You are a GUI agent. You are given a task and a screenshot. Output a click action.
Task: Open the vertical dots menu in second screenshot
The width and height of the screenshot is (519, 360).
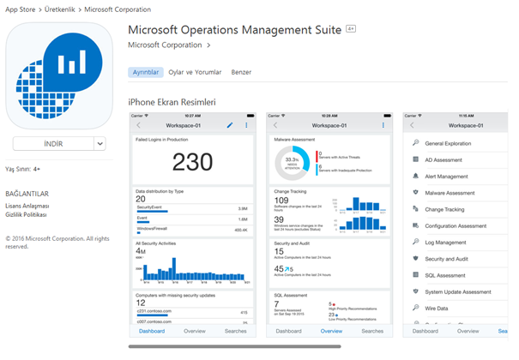pyautogui.click(x=385, y=125)
